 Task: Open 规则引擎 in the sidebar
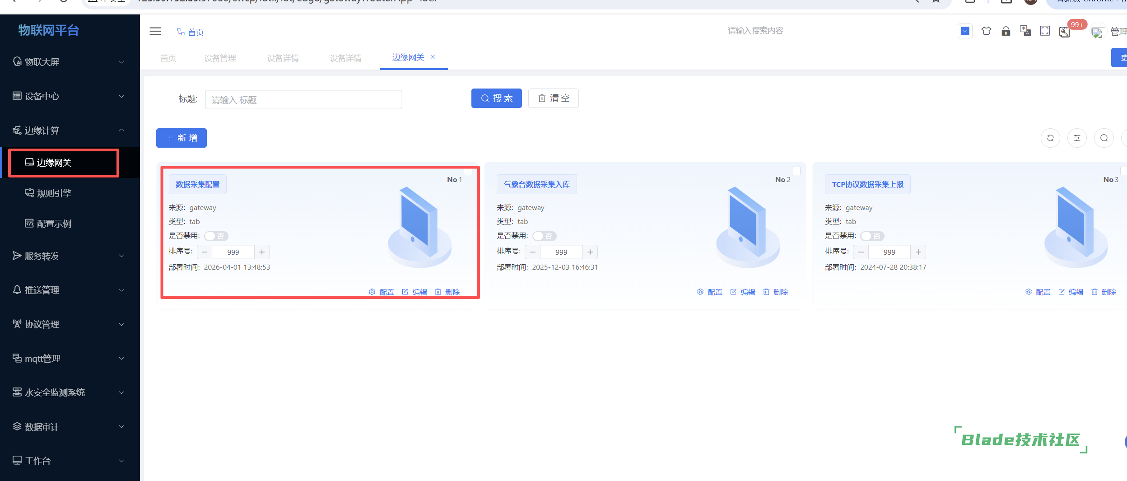click(x=54, y=193)
